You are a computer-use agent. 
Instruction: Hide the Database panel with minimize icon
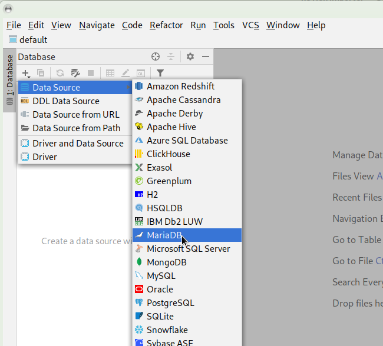click(x=206, y=56)
